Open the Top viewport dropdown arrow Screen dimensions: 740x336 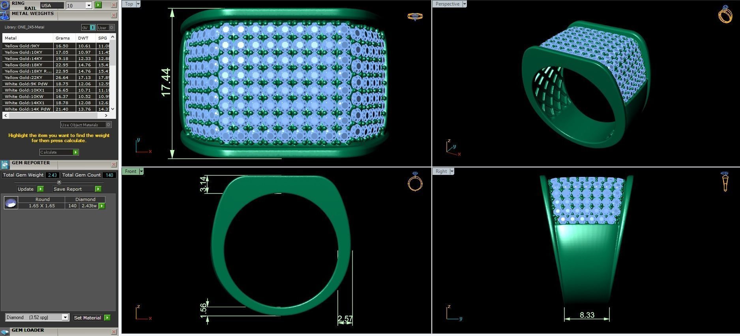pos(138,4)
